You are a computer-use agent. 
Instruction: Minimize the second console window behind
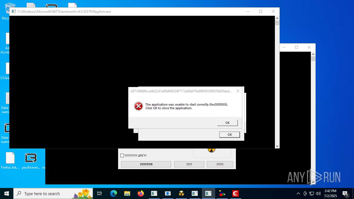click(x=284, y=48)
